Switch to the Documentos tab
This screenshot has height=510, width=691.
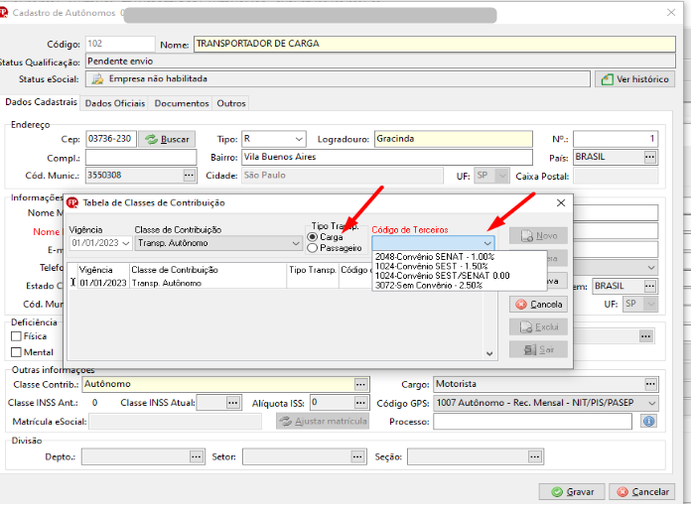click(182, 103)
